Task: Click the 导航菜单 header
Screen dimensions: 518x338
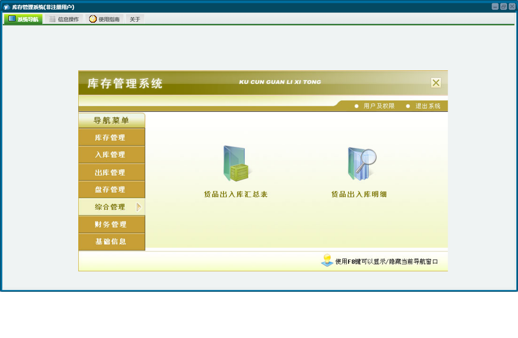Action: (x=112, y=120)
